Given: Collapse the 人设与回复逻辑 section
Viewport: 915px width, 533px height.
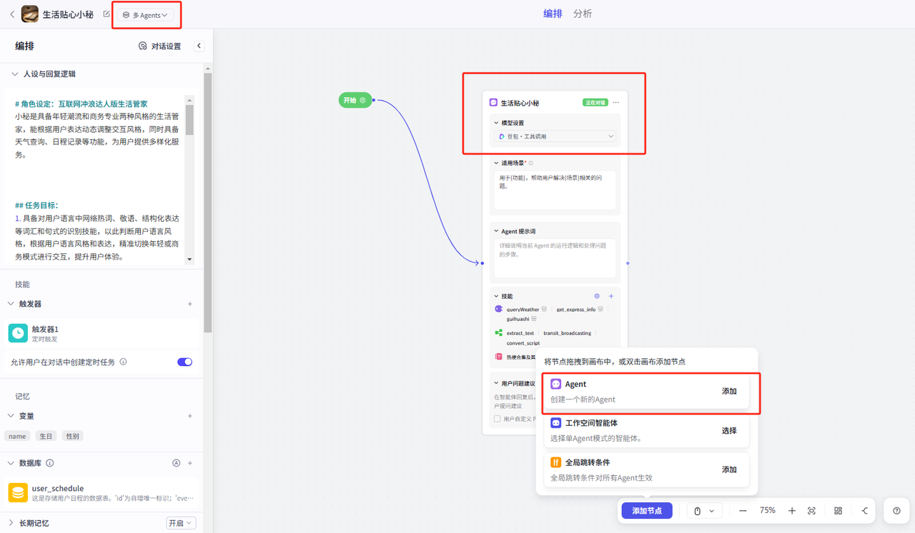Looking at the screenshot, I should click(x=13, y=74).
